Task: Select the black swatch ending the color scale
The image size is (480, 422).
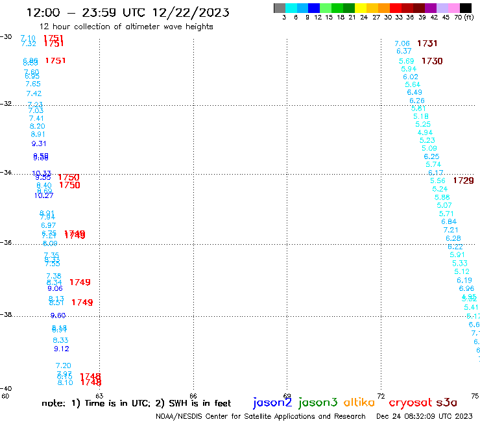Action: 466,8
